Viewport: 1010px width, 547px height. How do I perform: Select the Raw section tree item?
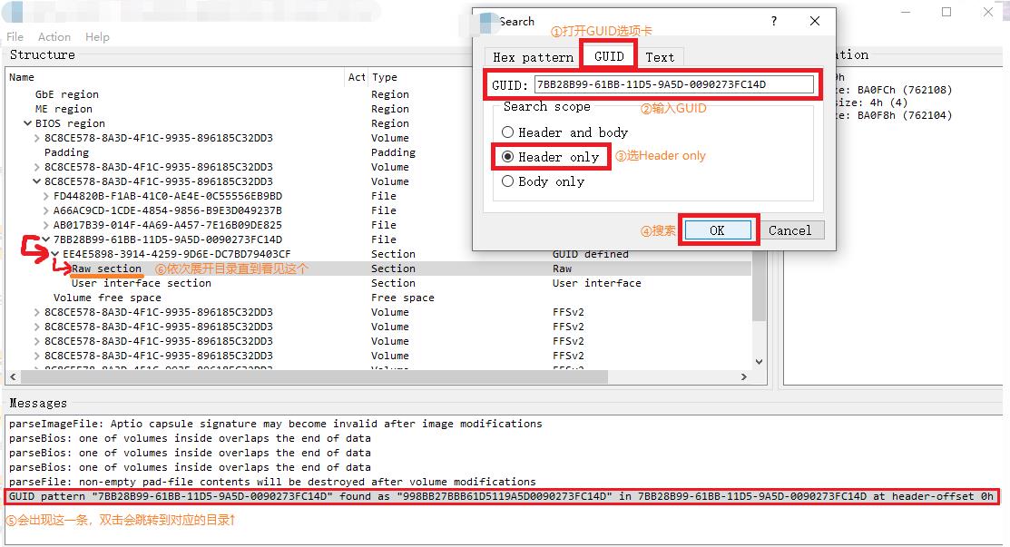[107, 269]
